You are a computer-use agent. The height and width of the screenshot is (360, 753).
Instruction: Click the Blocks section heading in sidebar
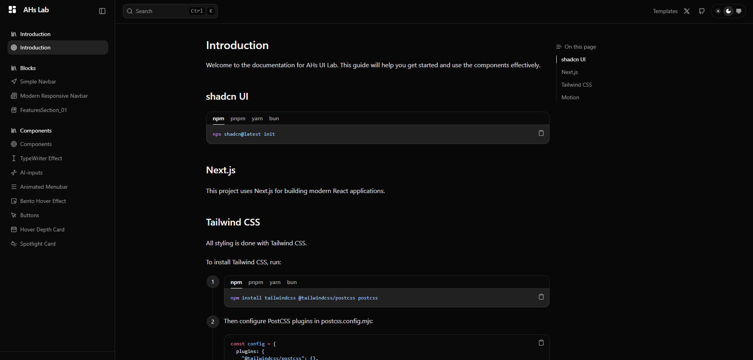pos(28,68)
